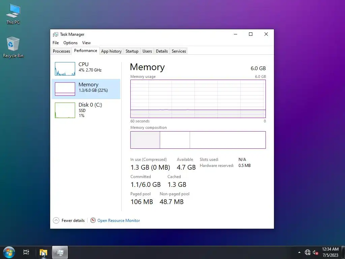The height and width of the screenshot is (259, 345).
Task: Switch to the Users tab
Action: point(147,51)
